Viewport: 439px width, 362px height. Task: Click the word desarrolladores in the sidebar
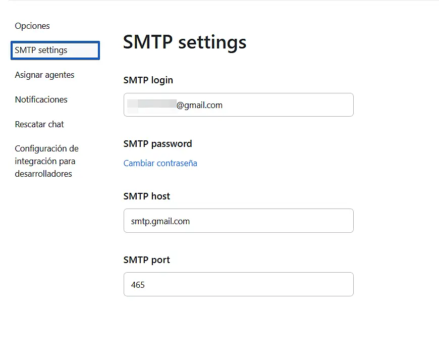tap(43, 174)
